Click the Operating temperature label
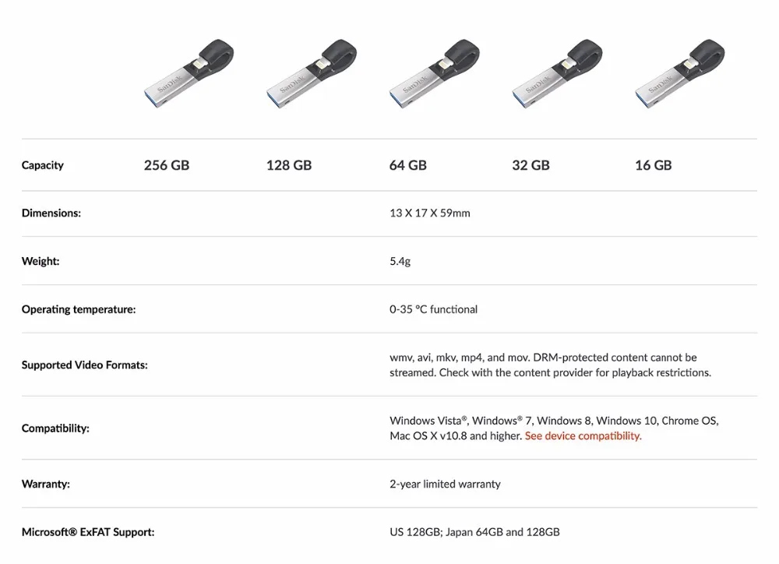779x564 pixels. [x=79, y=310]
